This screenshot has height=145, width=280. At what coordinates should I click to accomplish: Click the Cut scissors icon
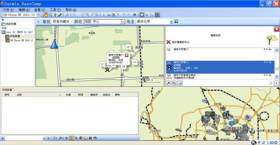(104, 15)
